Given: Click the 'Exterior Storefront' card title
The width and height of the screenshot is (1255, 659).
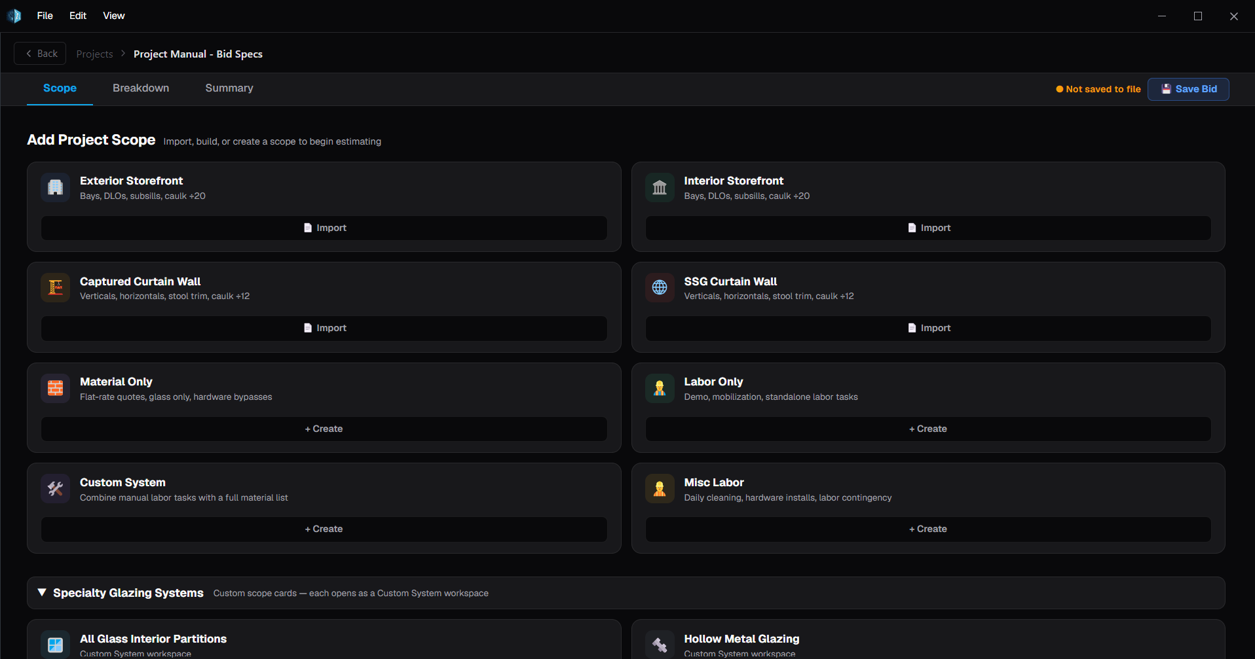Looking at the screenshot, I should (x=131, y=181).
